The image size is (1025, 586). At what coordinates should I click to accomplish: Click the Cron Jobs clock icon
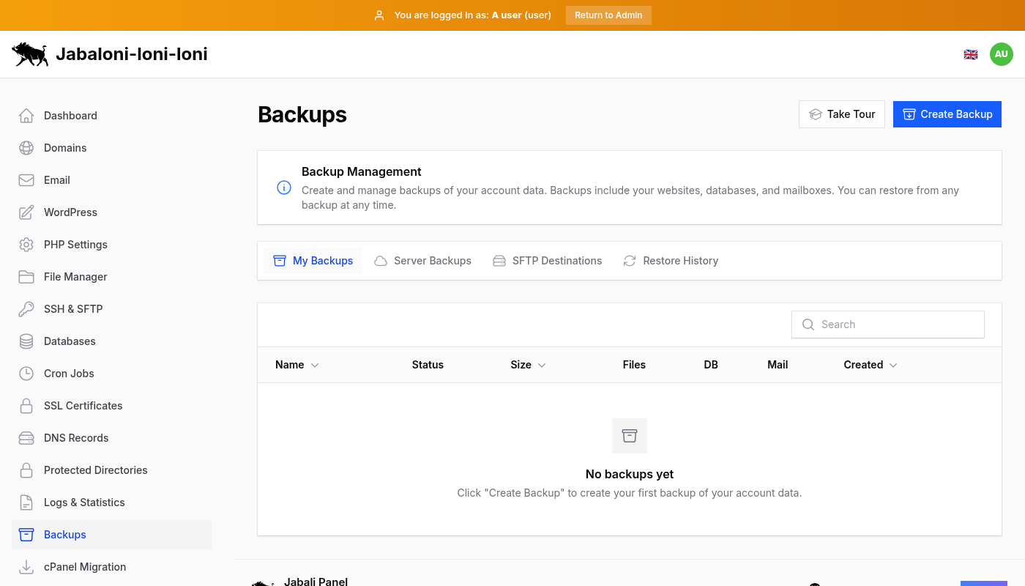(x=26, y=373)
